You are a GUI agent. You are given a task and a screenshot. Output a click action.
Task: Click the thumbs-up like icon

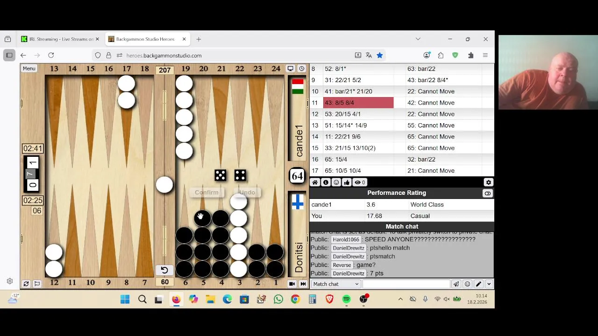pyautogui.click(x=347, y=182)
